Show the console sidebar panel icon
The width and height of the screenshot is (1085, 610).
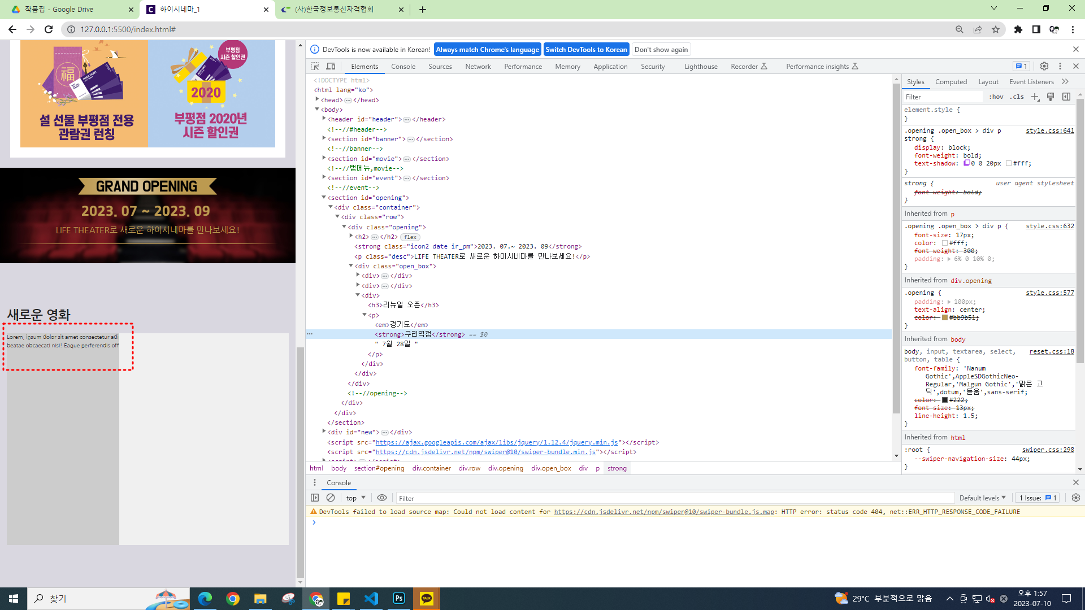tap(315, 498)
